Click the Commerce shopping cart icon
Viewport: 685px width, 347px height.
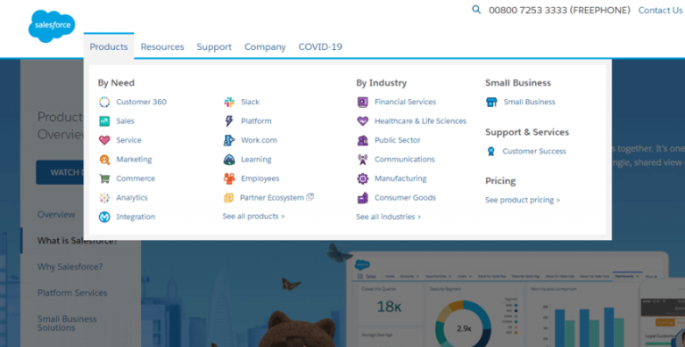tap(104, 178)
